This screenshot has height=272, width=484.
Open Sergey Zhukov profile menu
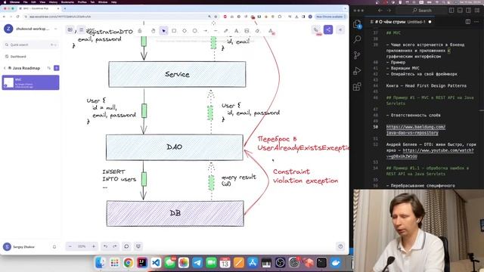coord(19,247)
